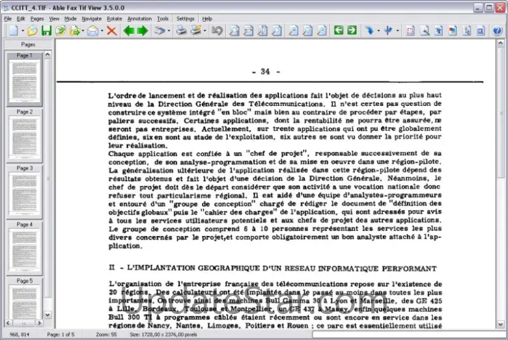Click the 'Page: 1 of 5' status text
The image size is (508, 340).
pyautogui.click(x=61, y=335)
